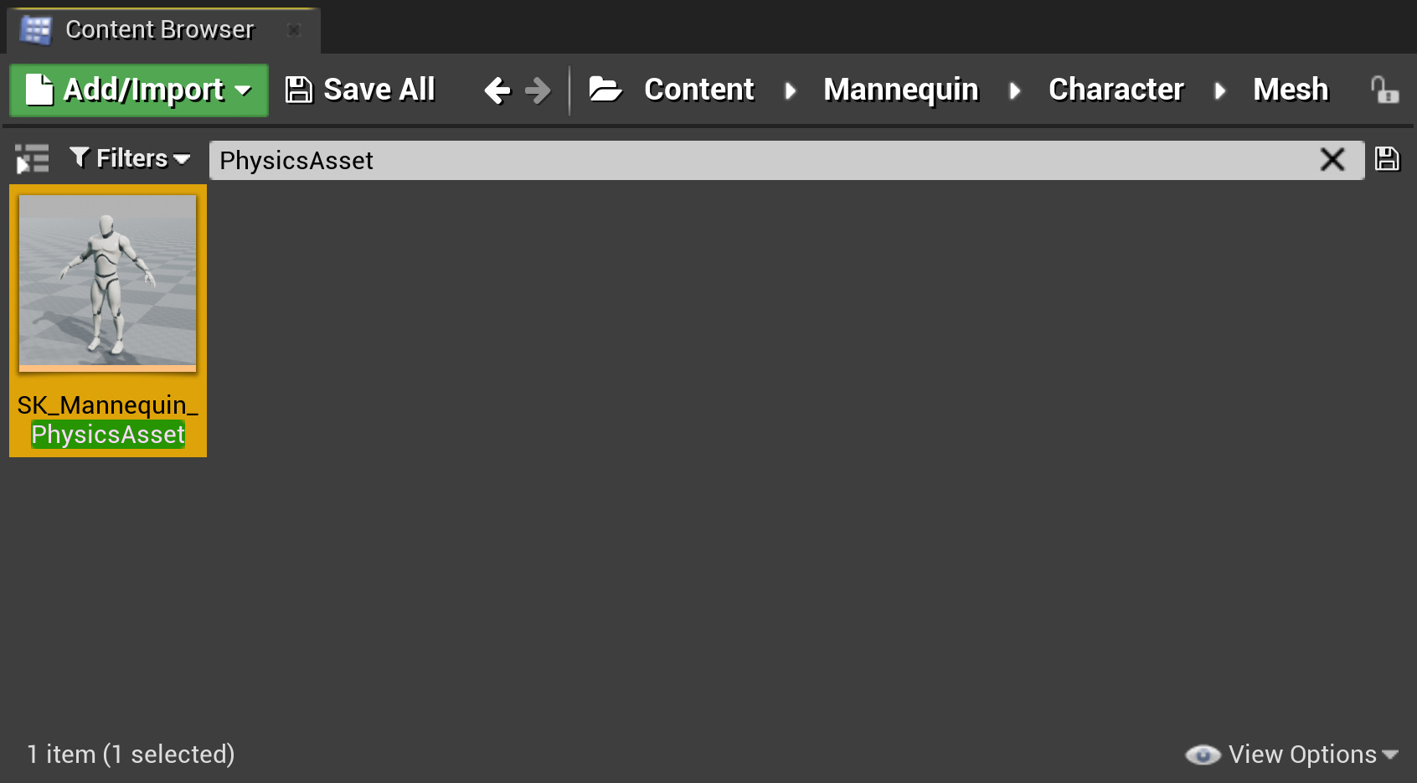Click inside the PhysicsAsset search field
This screenshot has width=1417, height=783.
point(670,160)
